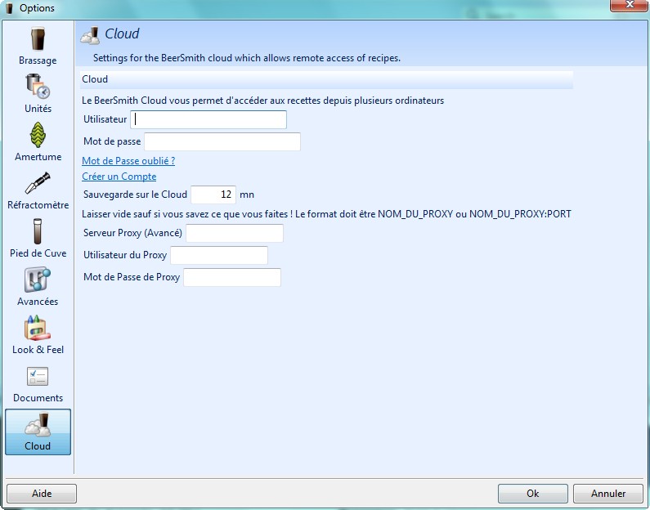Focus the Mot de Passe de Proxy field
The image size is (650, 510).
click(x=232, y=278)
